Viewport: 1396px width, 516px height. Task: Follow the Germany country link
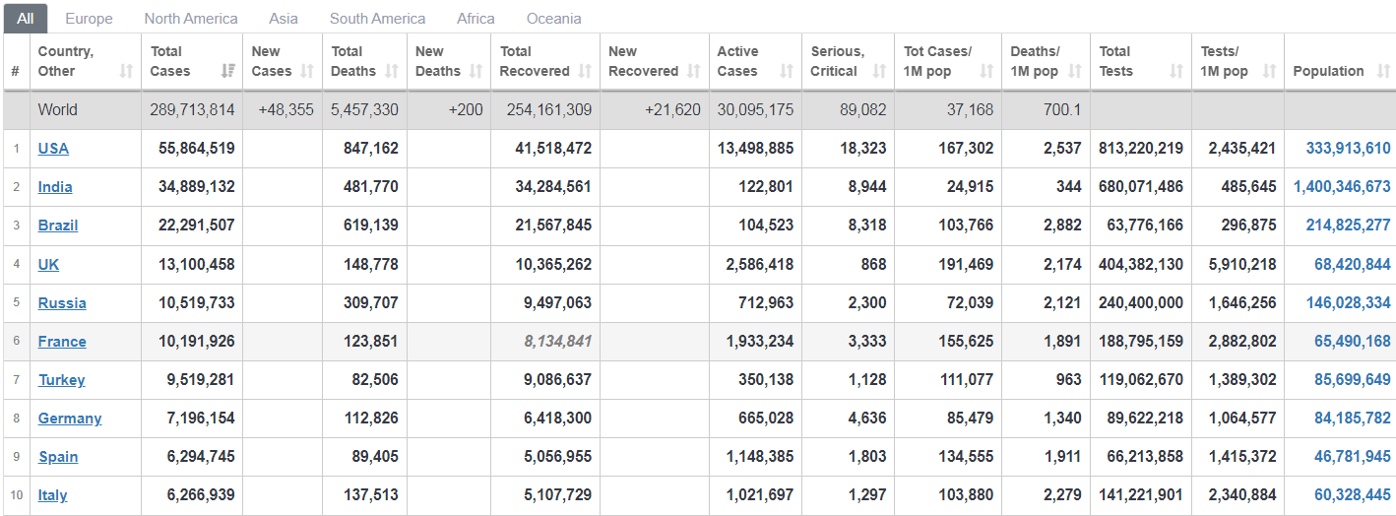pos(70,419)
